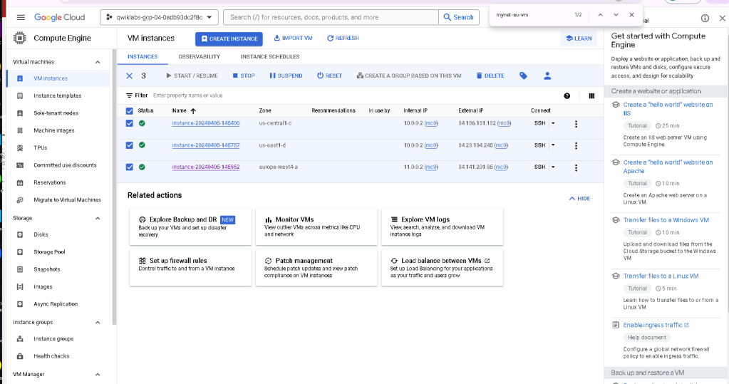Connect via SSH to europe-west4-a instance
Viewport: 729px width, 384px height.
point(539,167)
